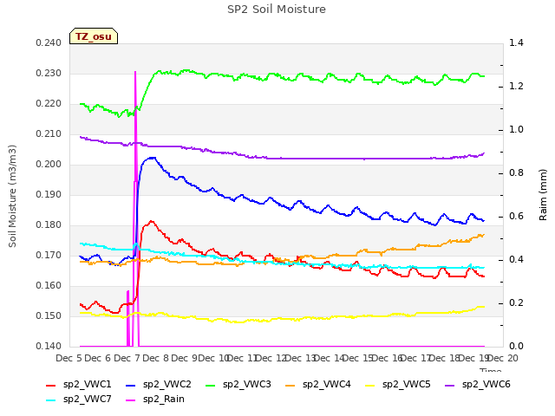Click the cyan sp2_VWC7 legend color marker
The image size is (555, 416).
click(51, 400)
